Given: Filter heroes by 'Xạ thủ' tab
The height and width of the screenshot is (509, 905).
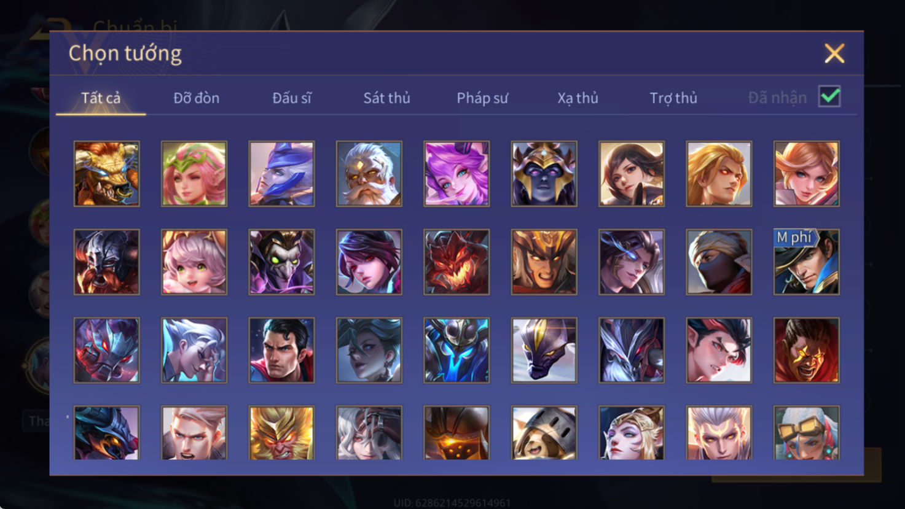Looking at the screenshot, I should click(578, 98).
